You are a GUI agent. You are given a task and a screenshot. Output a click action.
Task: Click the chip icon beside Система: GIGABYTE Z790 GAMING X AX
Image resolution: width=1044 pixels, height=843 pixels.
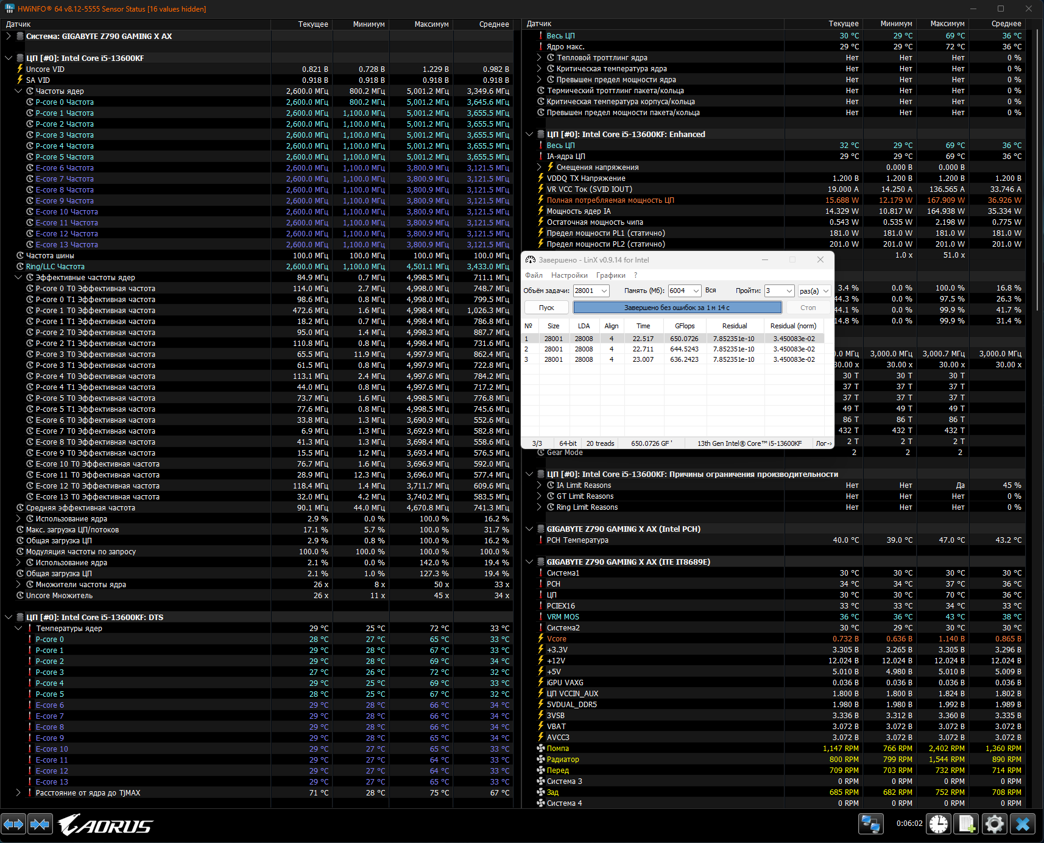[20, 36]
